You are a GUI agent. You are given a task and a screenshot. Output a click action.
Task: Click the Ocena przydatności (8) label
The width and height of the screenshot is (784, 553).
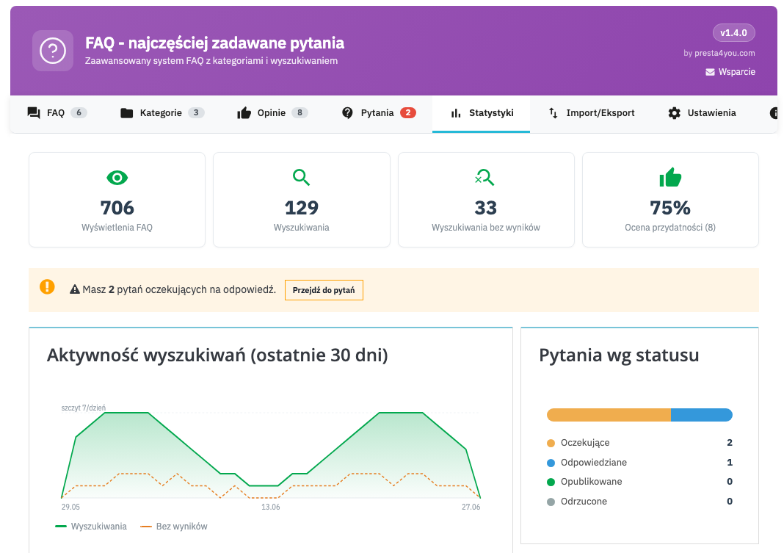tap(670, 228)
